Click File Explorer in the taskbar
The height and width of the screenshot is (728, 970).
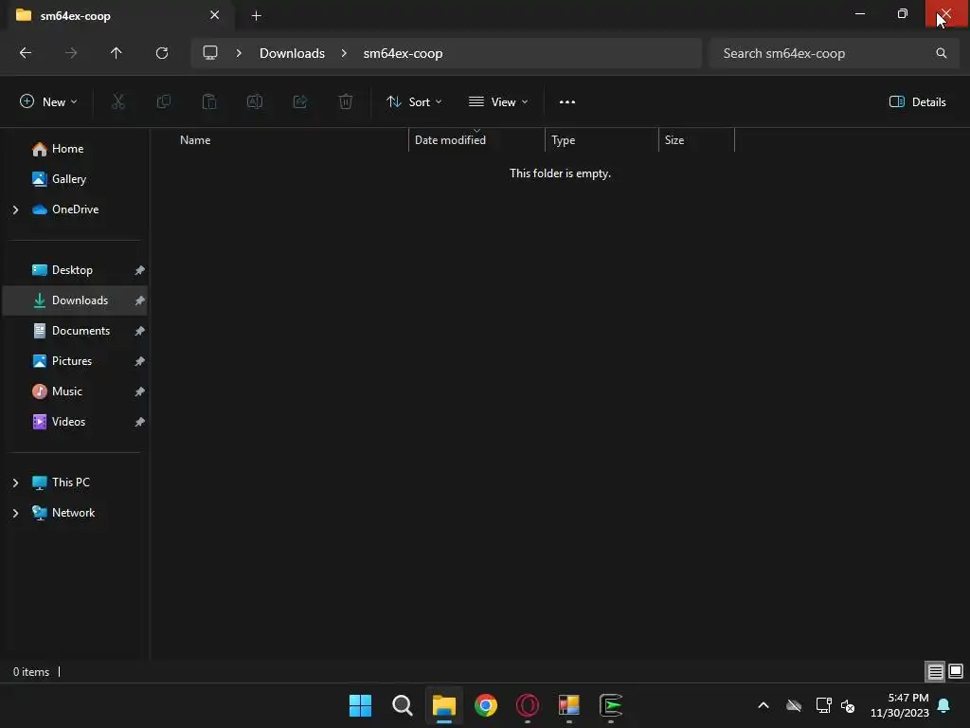(x=444, y=705)
